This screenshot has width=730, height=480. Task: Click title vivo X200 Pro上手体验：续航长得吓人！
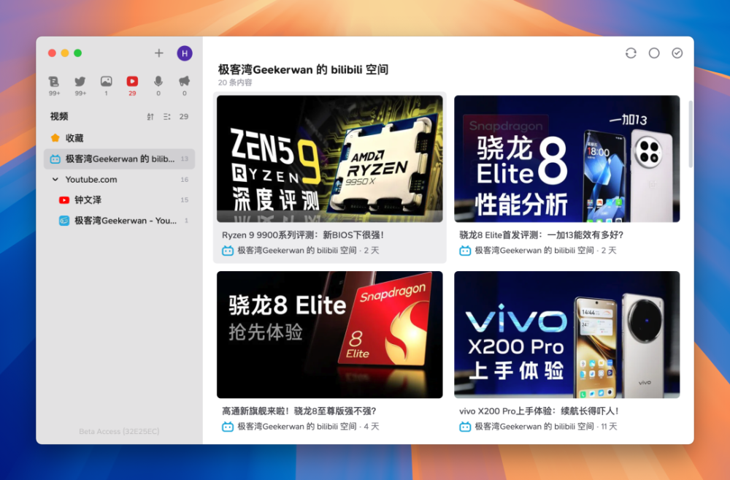pyautogui.click(x=539, y=411)
